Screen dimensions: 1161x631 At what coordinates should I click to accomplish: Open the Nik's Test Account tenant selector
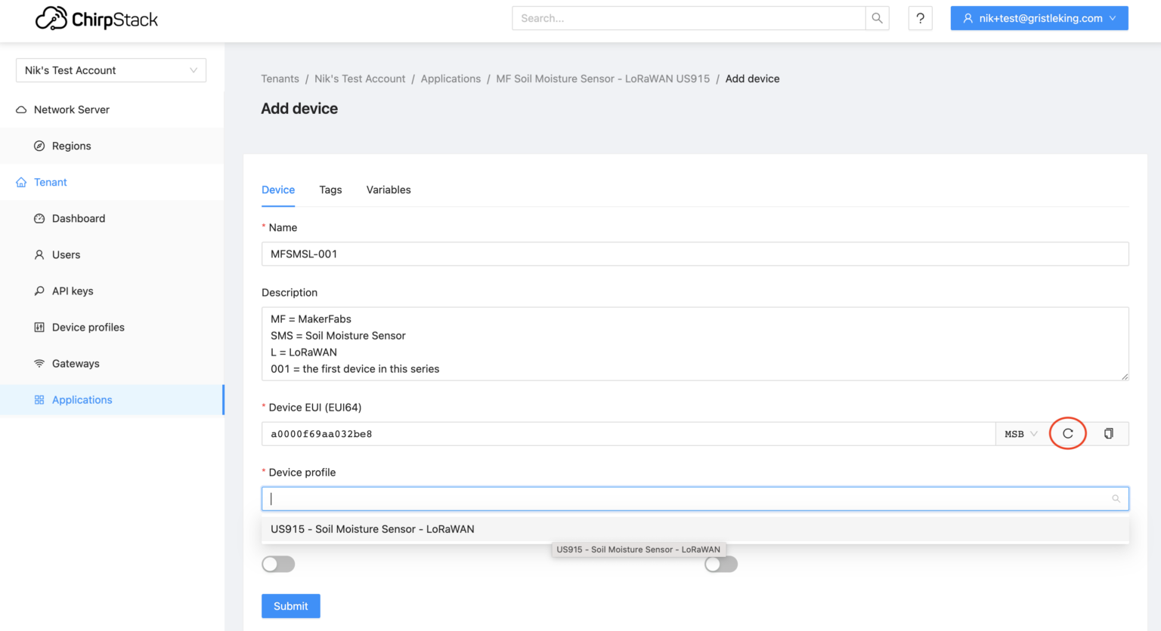(110, 70)
